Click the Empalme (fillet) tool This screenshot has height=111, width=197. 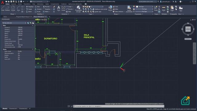(x=46, y=9)
